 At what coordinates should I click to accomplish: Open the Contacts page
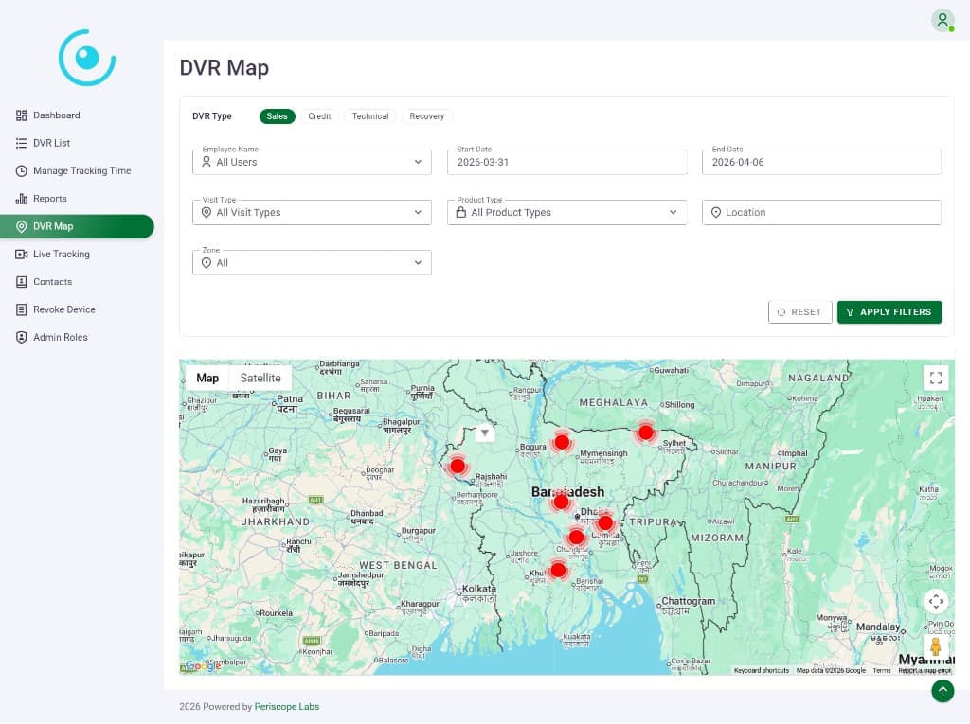coord(52,281)
